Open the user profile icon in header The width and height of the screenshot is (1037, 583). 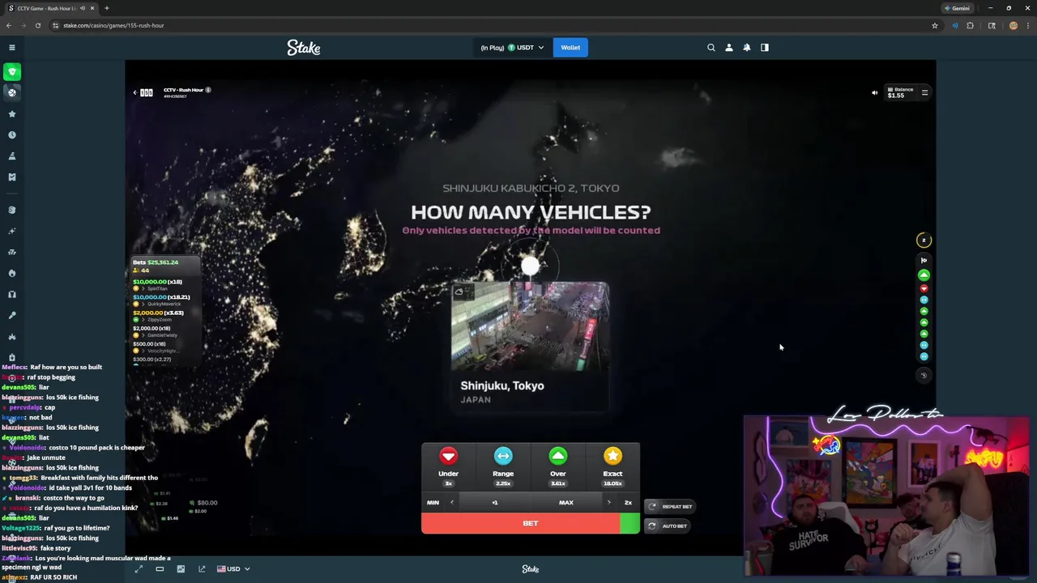point(729,48)
